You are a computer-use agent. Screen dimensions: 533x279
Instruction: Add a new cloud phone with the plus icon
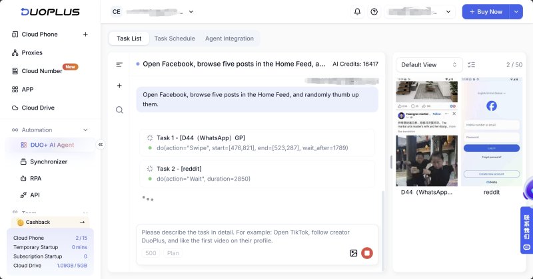pyautogui.click(x=85, y=35)
